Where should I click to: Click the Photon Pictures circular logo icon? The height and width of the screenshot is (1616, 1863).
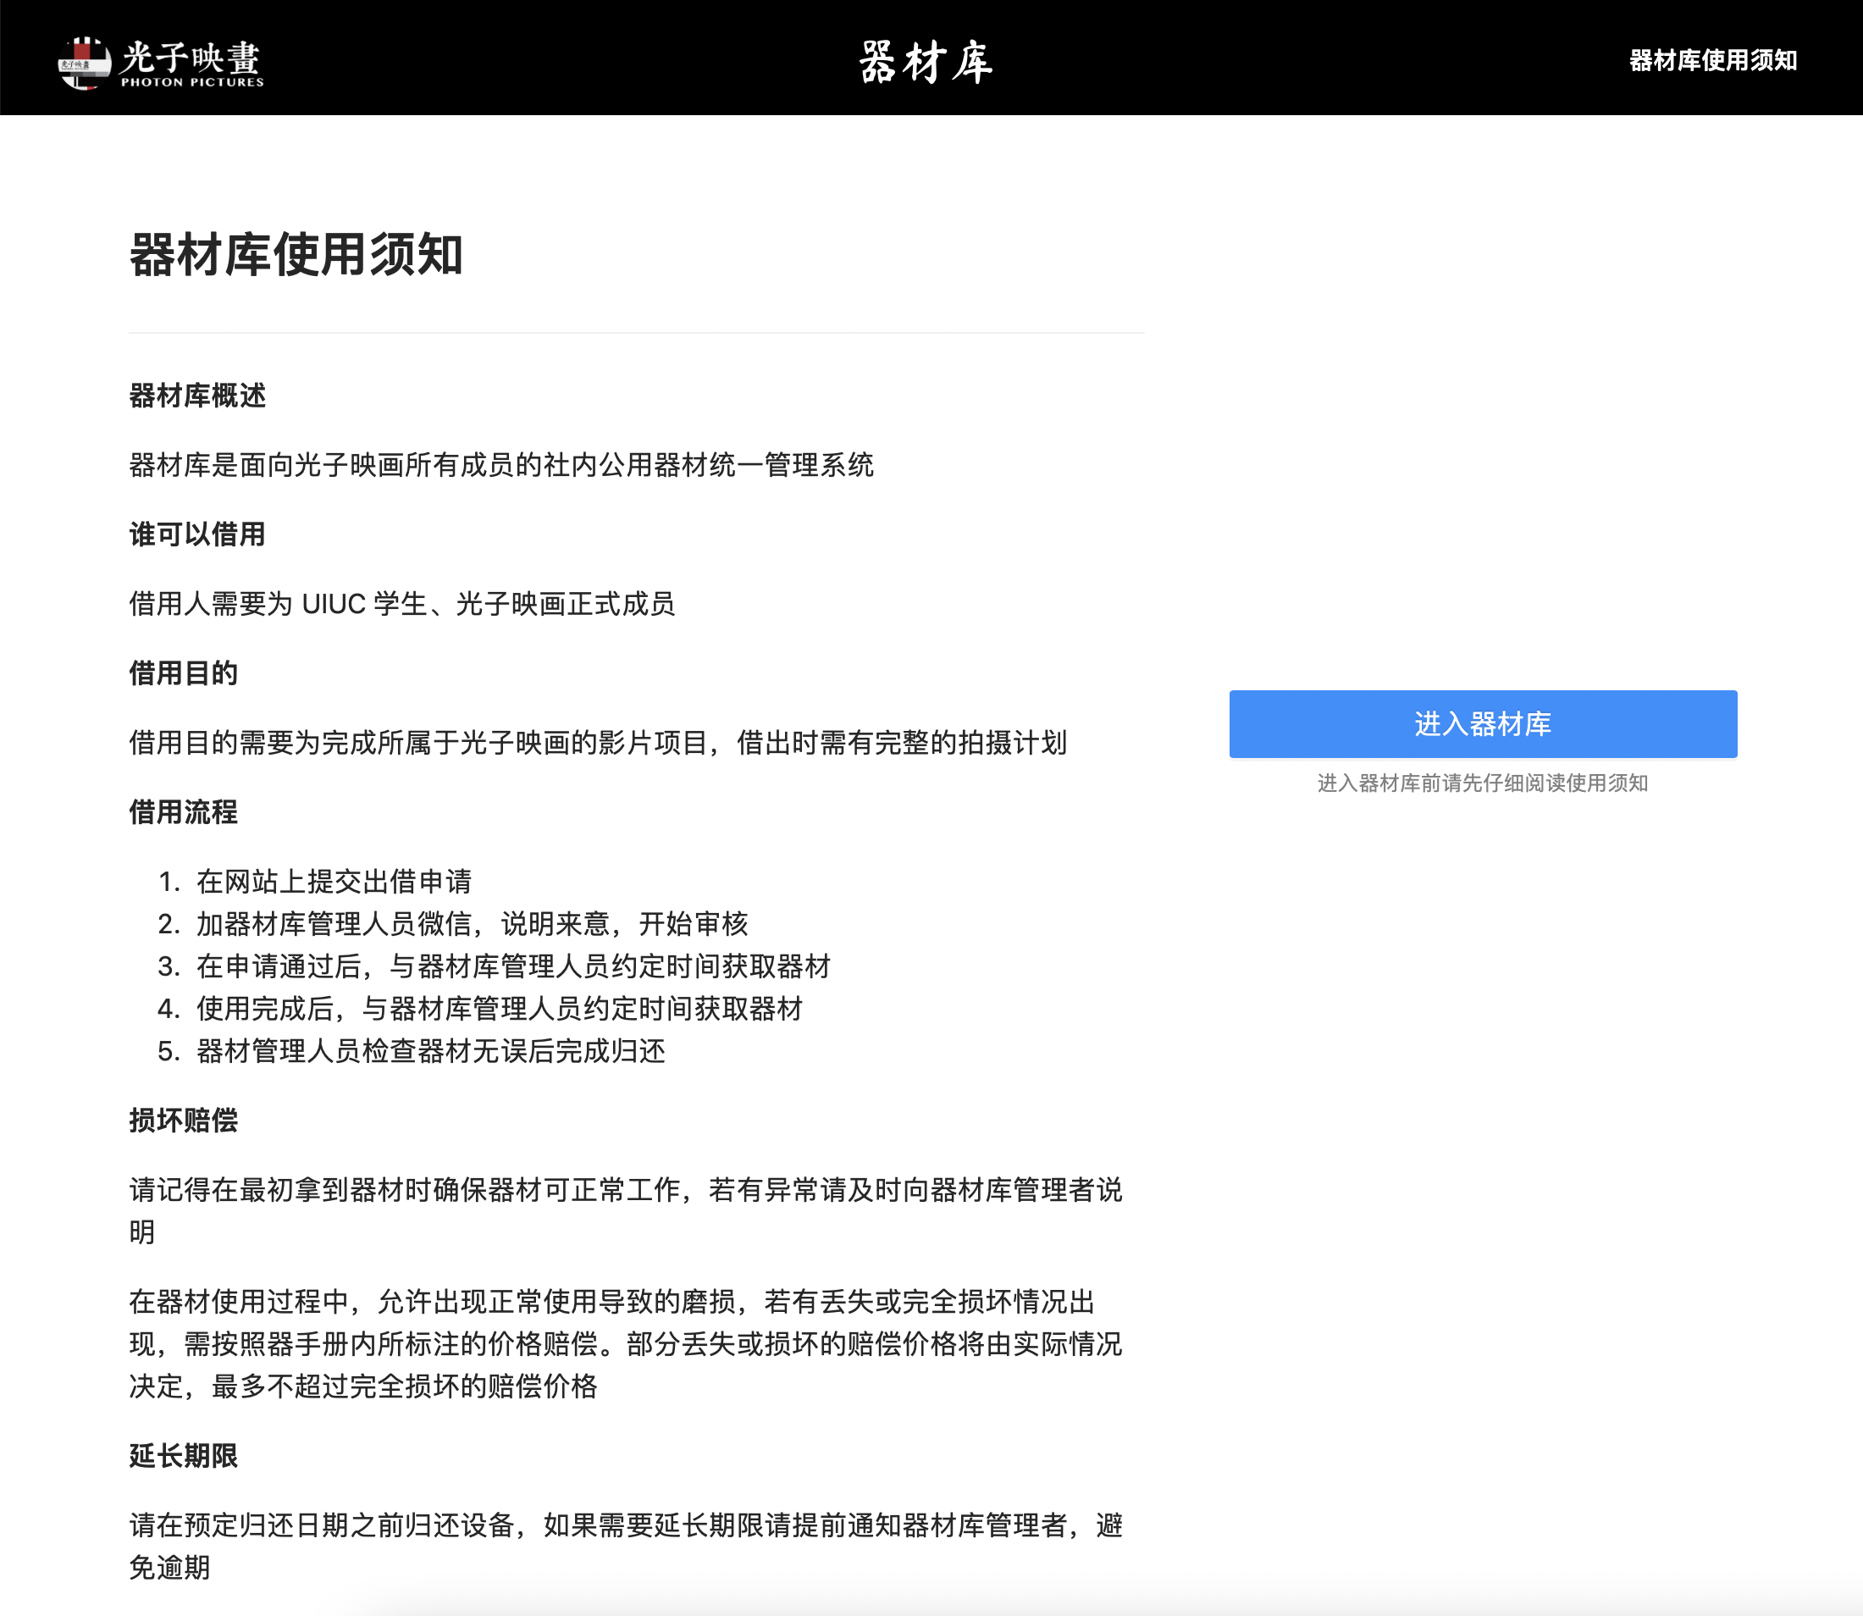coord(84,62)
